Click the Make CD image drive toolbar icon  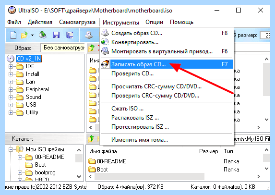[89, 35]
